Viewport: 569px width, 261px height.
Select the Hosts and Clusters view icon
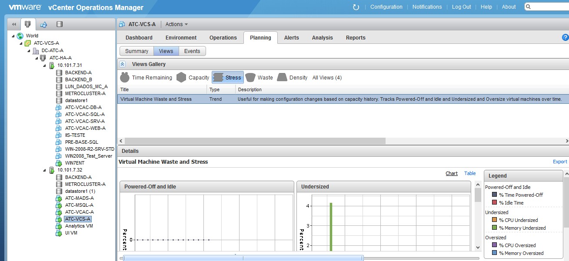pyautogui.click(x=28, y=24)
